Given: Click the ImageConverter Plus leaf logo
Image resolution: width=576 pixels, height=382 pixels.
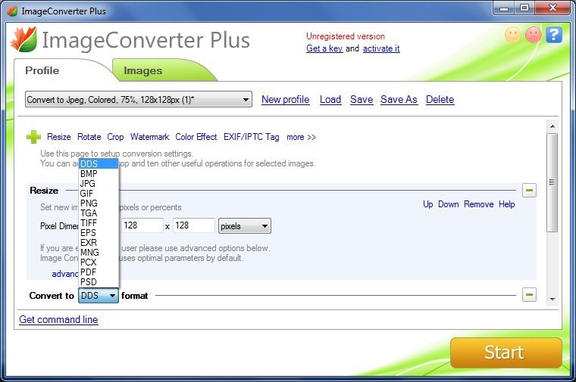Looking at the screenshot, I should click(x=24, y=39).
